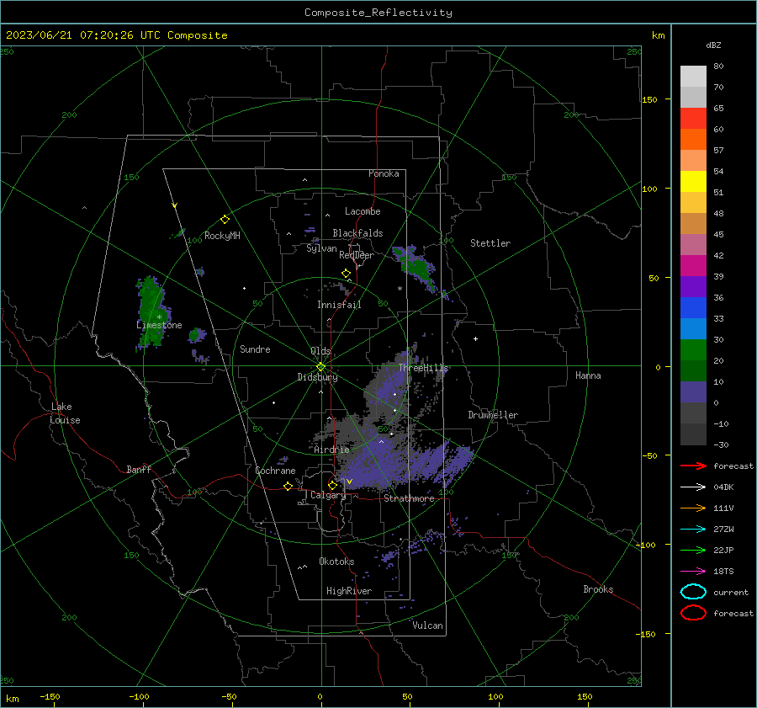Click the Vulcan label
This screenshot has width=757, height=708.
[x=428, y=625]
